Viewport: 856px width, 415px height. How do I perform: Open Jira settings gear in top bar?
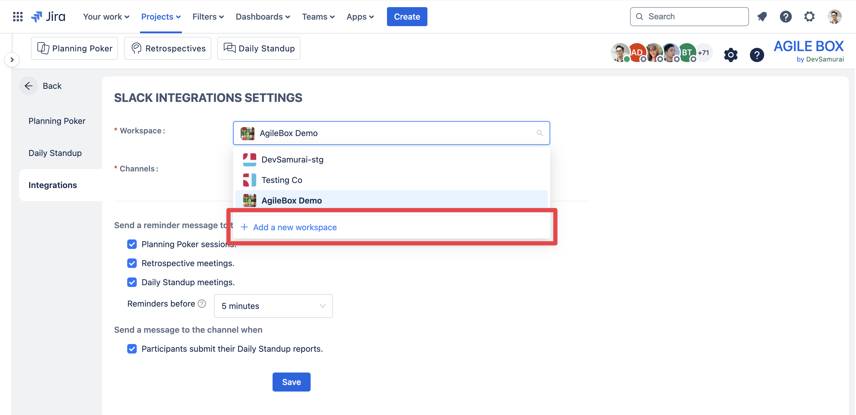[809, 17]
